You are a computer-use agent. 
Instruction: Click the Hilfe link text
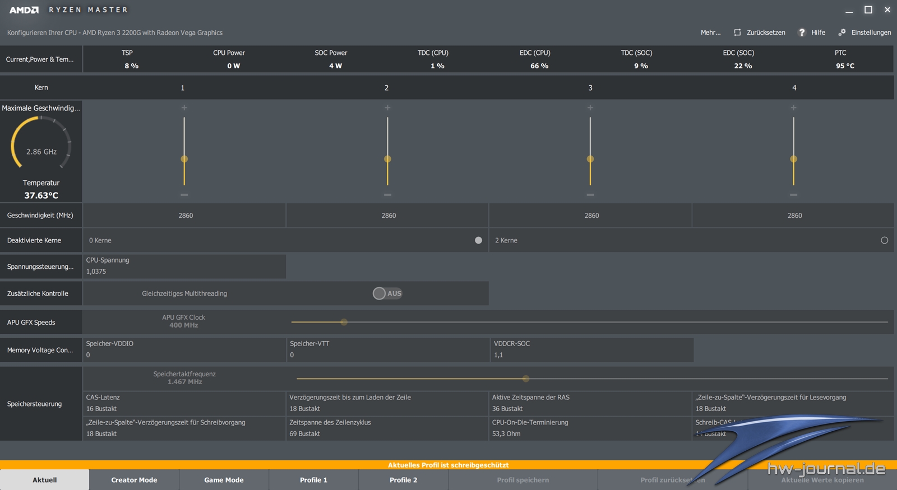click(x=818, y=32)
